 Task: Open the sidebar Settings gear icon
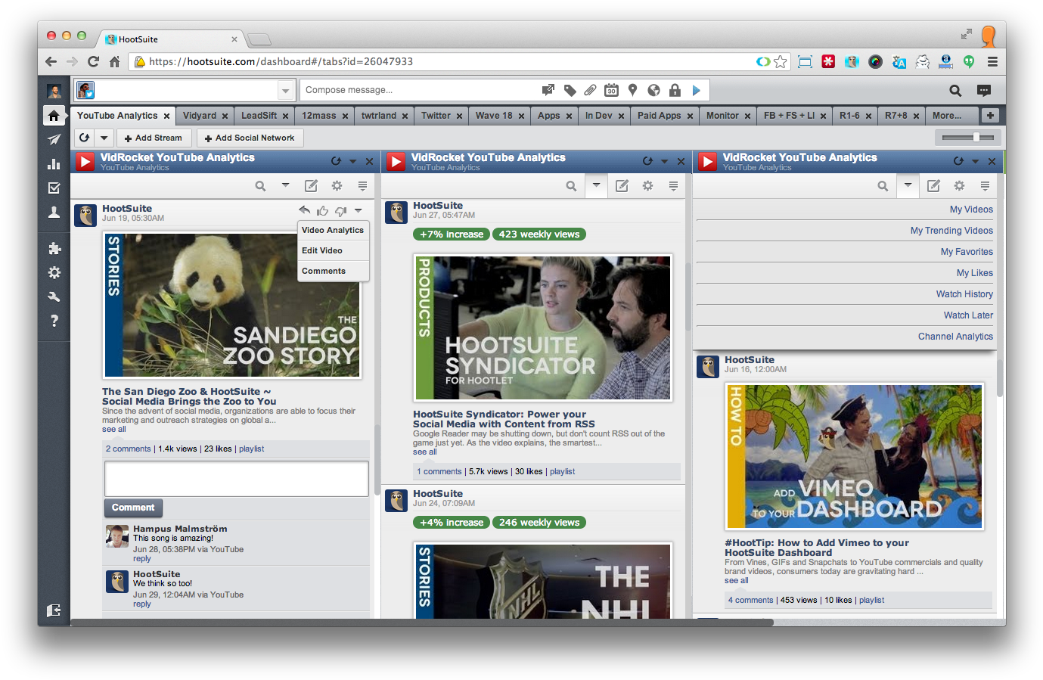tap(54, 272)
